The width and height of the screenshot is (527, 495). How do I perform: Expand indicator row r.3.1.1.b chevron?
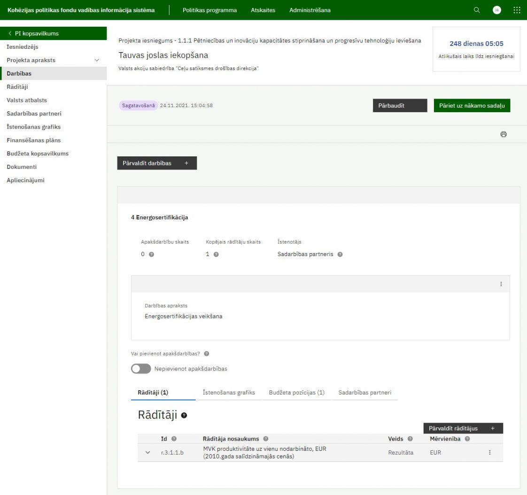[x=148, y=453]
